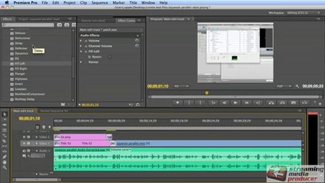Select the Pen tool in the tools panel
The height and width of the screenshot is (183, 325).
point(5,157)
